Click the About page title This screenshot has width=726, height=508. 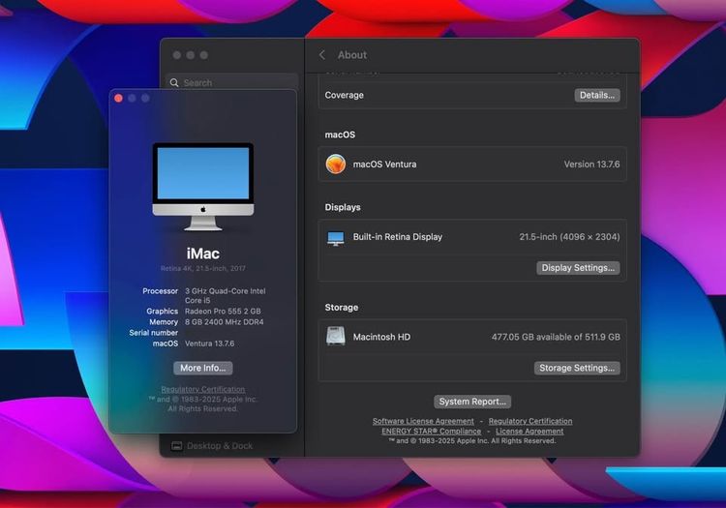pos(352,55)
